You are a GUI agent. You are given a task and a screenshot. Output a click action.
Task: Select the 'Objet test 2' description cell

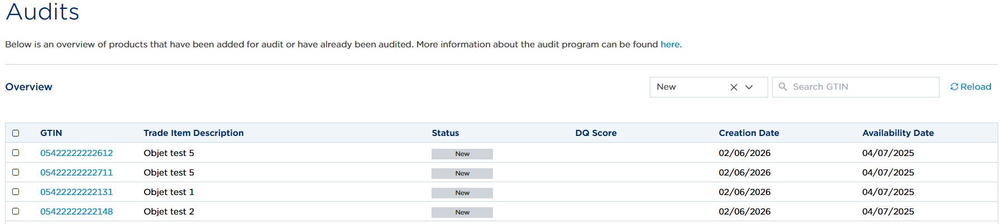point(169,212)
